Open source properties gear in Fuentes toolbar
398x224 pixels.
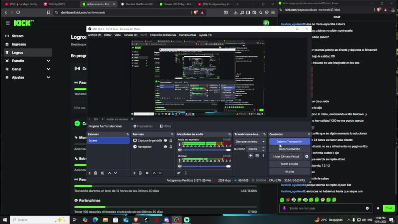coord(147,173)
